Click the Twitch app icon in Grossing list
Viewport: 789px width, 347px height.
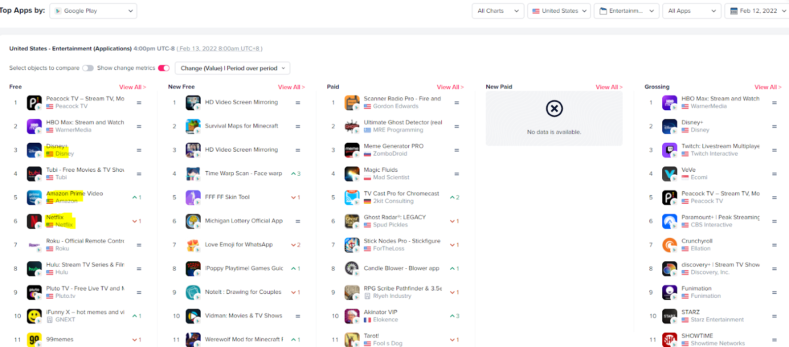[669, 150]
